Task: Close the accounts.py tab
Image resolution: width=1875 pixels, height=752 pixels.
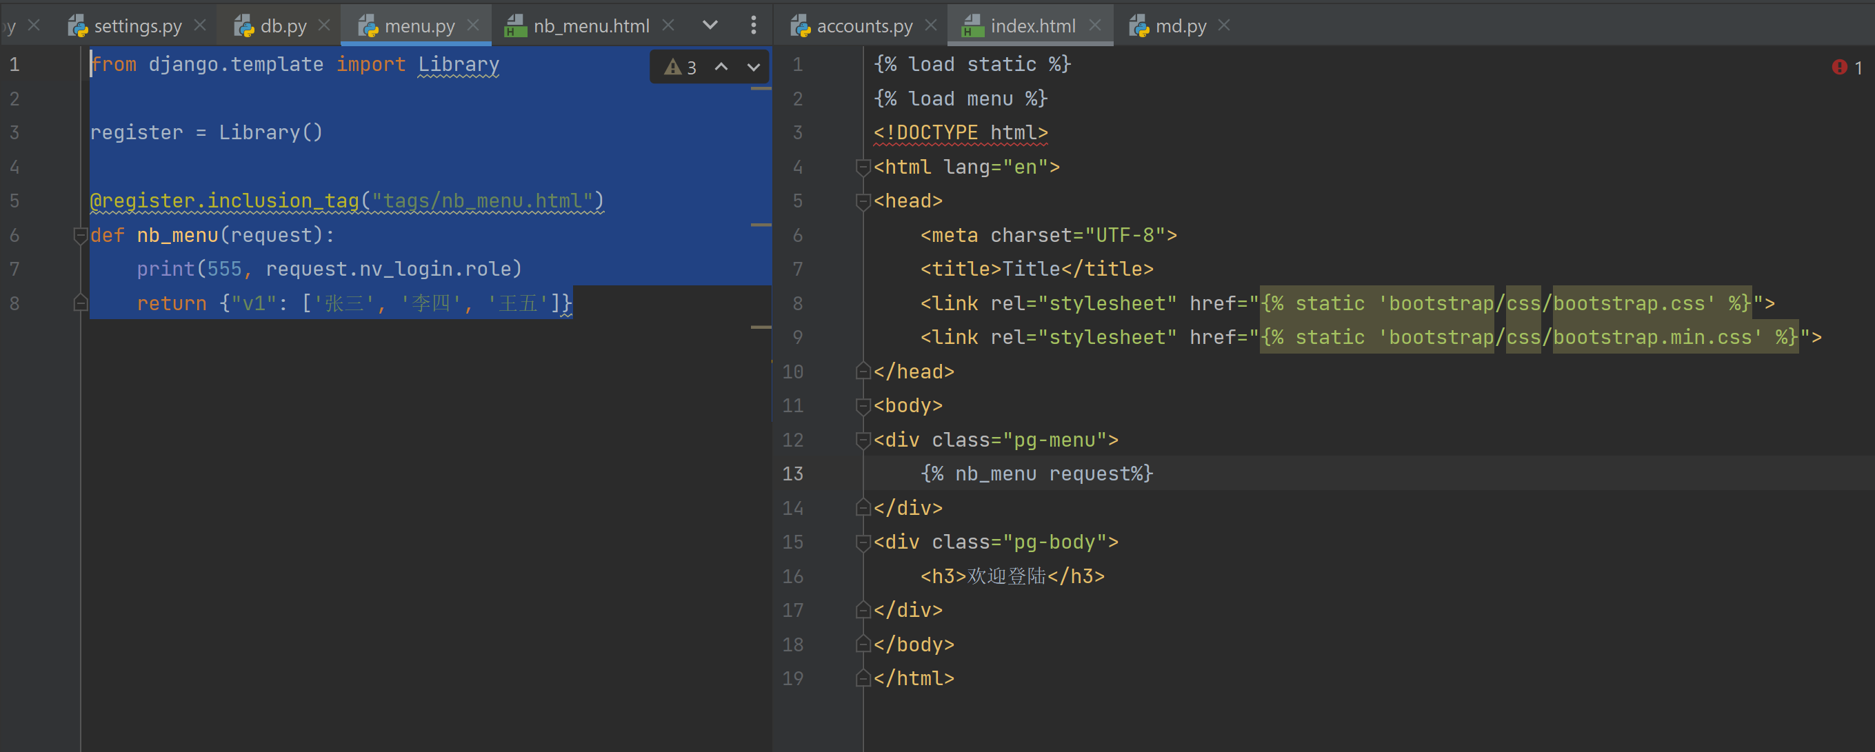Action: [x=930, y=26]
